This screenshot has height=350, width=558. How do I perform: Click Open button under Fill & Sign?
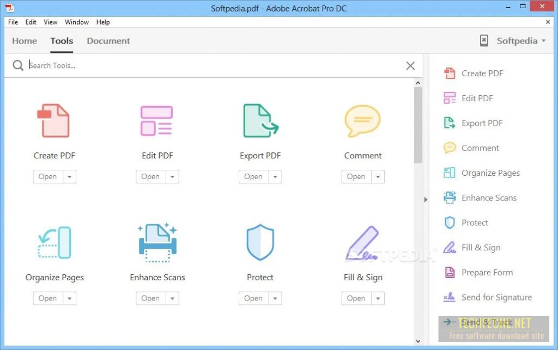(356, 298)
